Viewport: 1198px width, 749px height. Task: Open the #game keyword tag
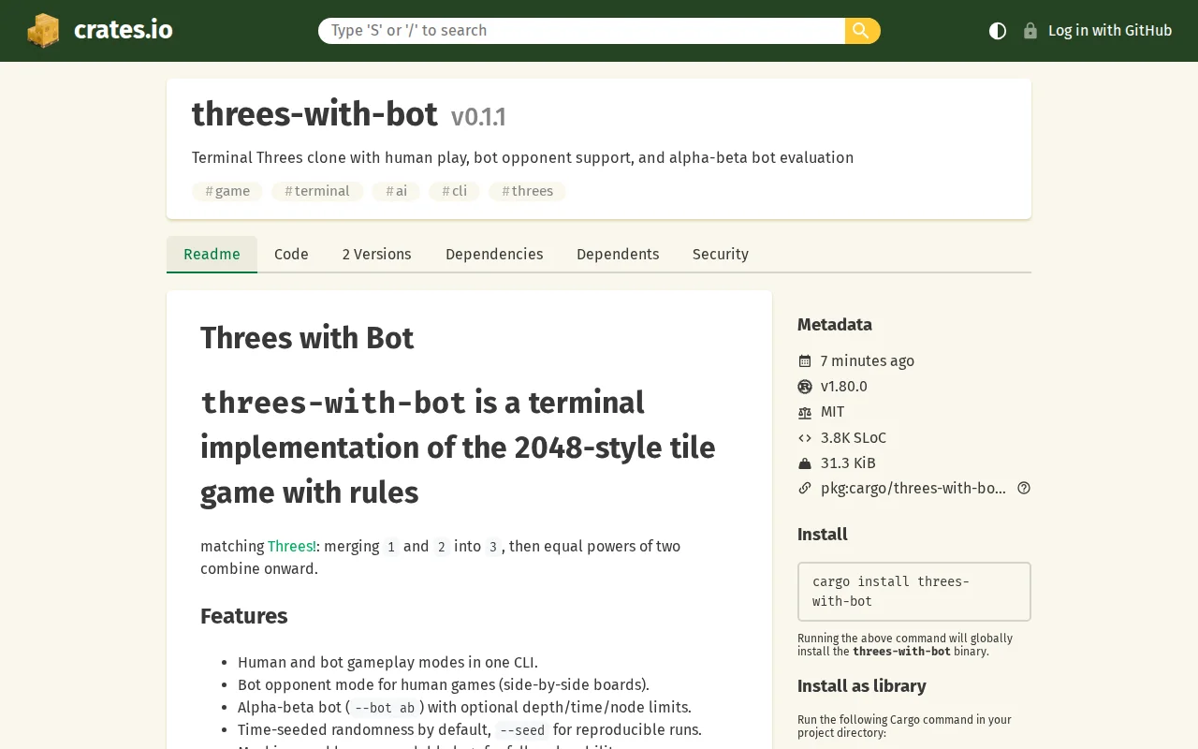(227, 191)
